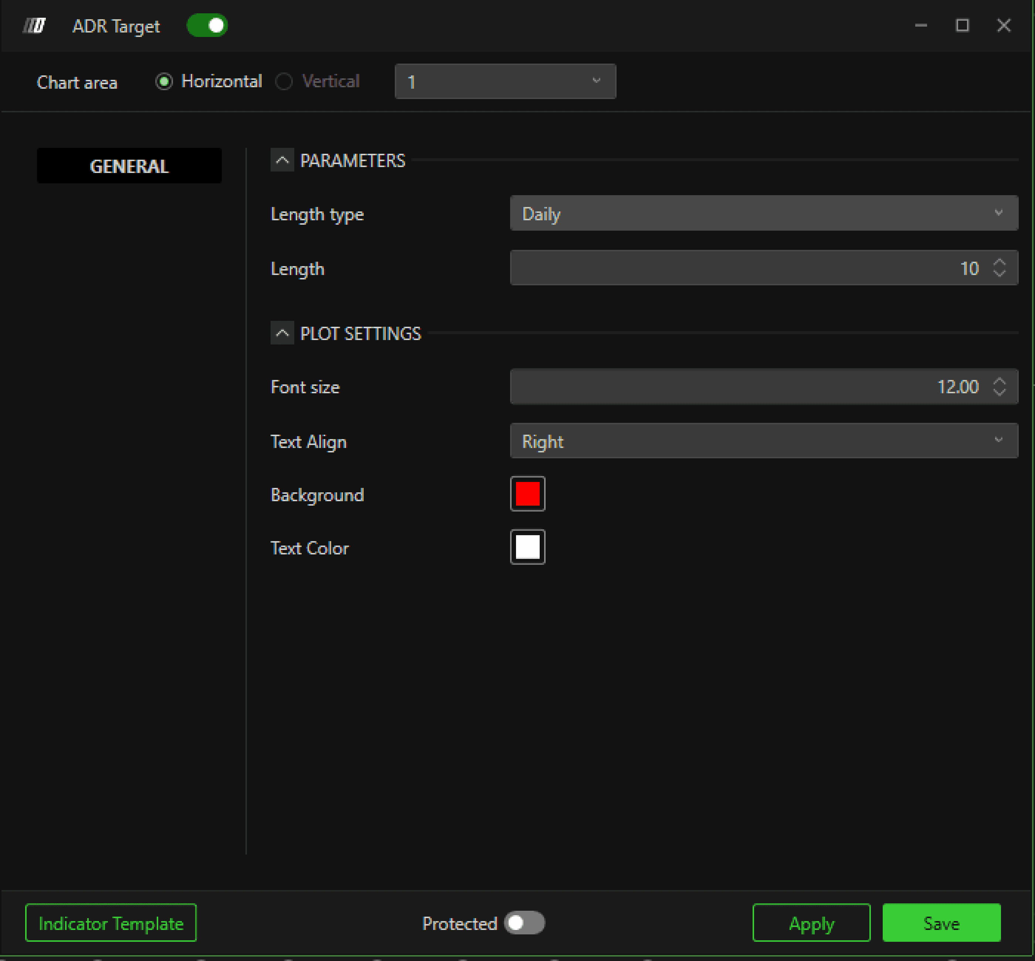Screen dimensions: 1035x961
Task: Increase Font size with up arrow
Action: [x=999, y=381]
